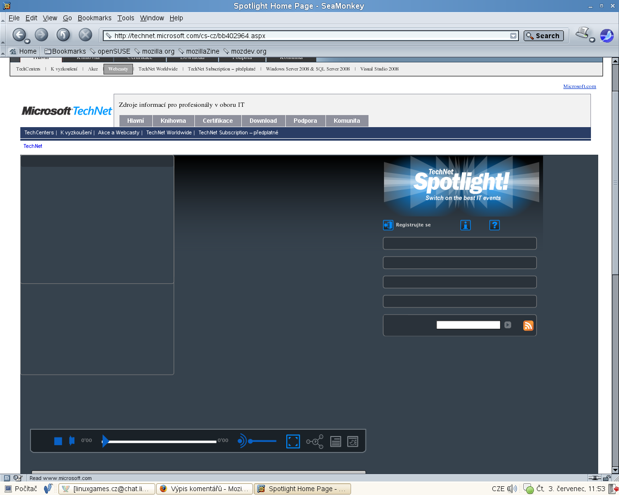
Task: Click the Registrujte se login icon
Action: tap(388, 225)
